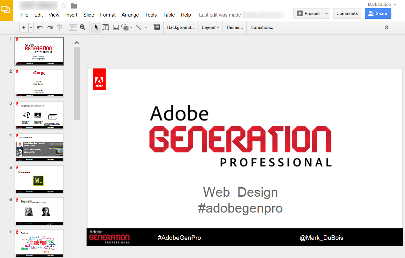Select the Adobe logo in slide corner
This screenshot has height=258, width=405.
(99, 79)
